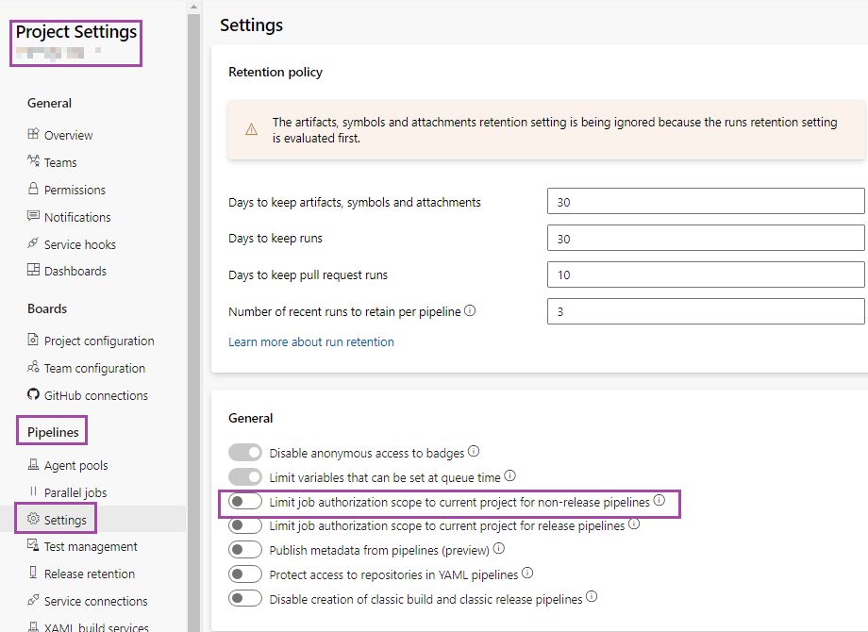Screen dimensions: 868x632
Task: Click the Notifications chat icon
Action: pos(33,216)
